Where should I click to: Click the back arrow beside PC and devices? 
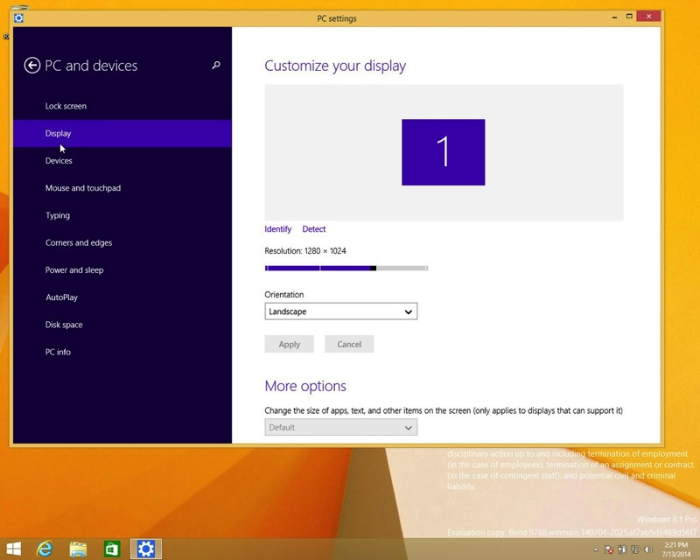[32, 66]
